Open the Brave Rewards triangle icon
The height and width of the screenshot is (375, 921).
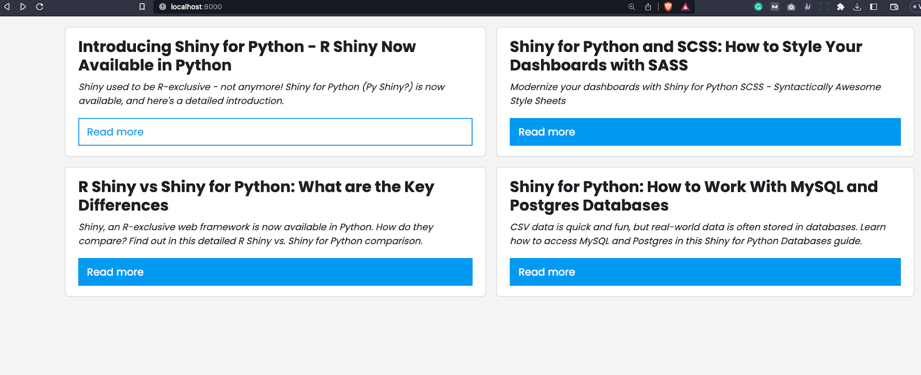pos(686,7)
